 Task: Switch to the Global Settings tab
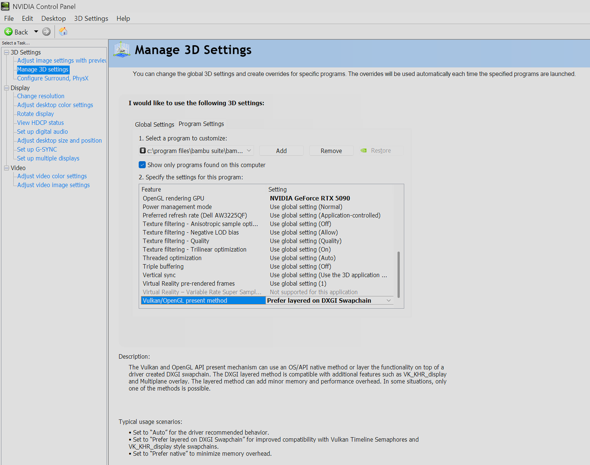pos(154,124)
